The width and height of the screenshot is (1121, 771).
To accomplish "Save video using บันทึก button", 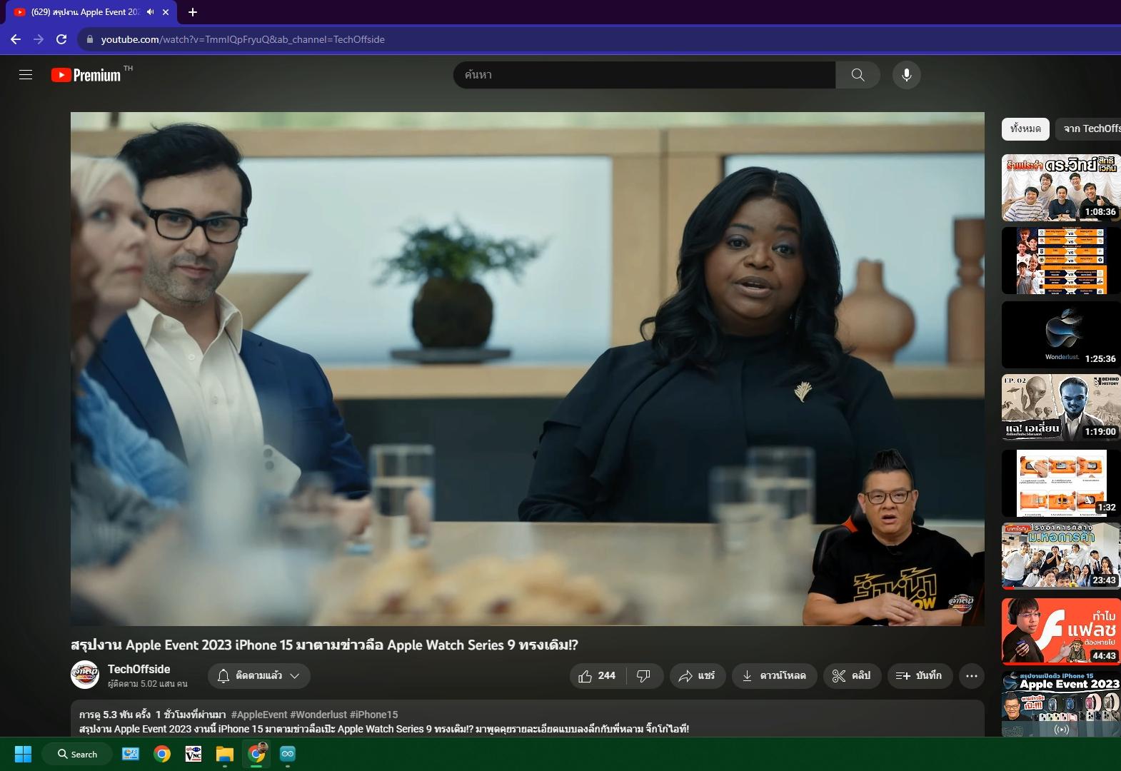I will (920, 675).
